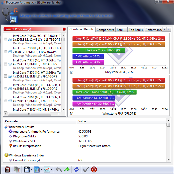Viewport: 174px width, 174px height.
Task: Click orange i5-2410M bar in Dhrystone chart
Action: (119, 44)
